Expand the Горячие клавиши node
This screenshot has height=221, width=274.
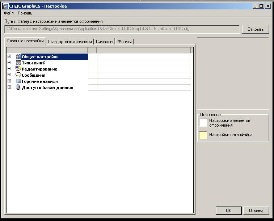pyautogui.click(x=9, y=81)
